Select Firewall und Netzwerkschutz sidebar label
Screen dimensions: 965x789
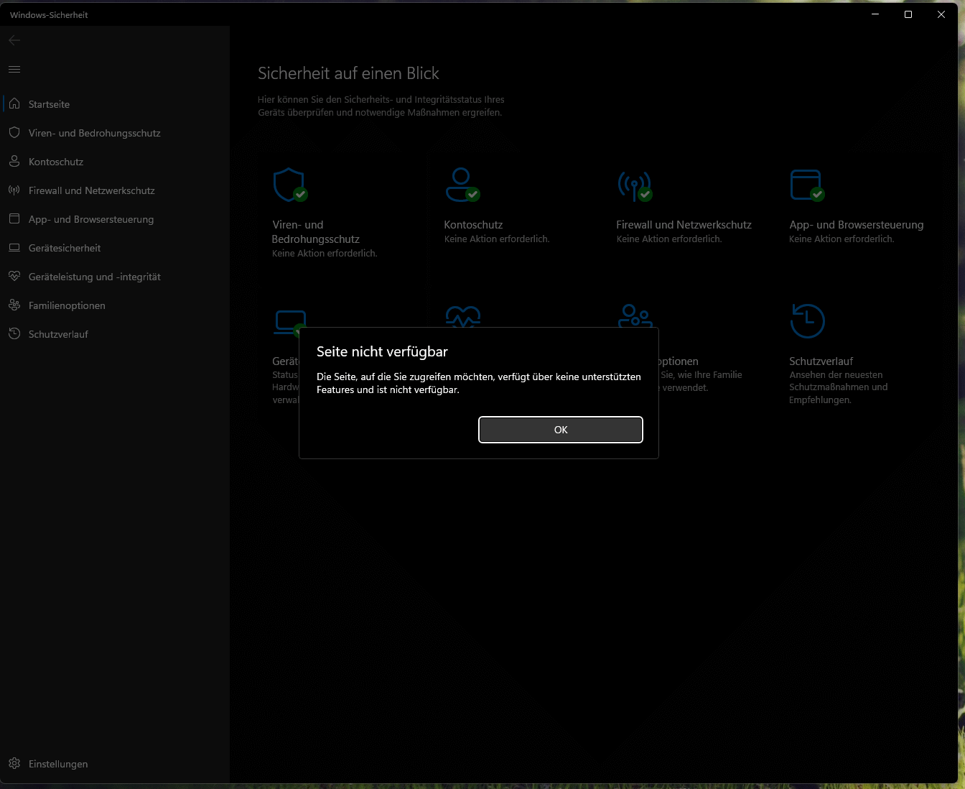pyautogui.click(x=92, y=190)
